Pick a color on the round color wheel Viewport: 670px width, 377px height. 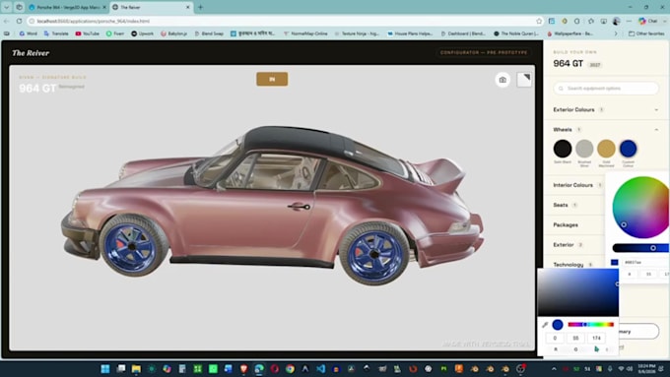(641, 207)
